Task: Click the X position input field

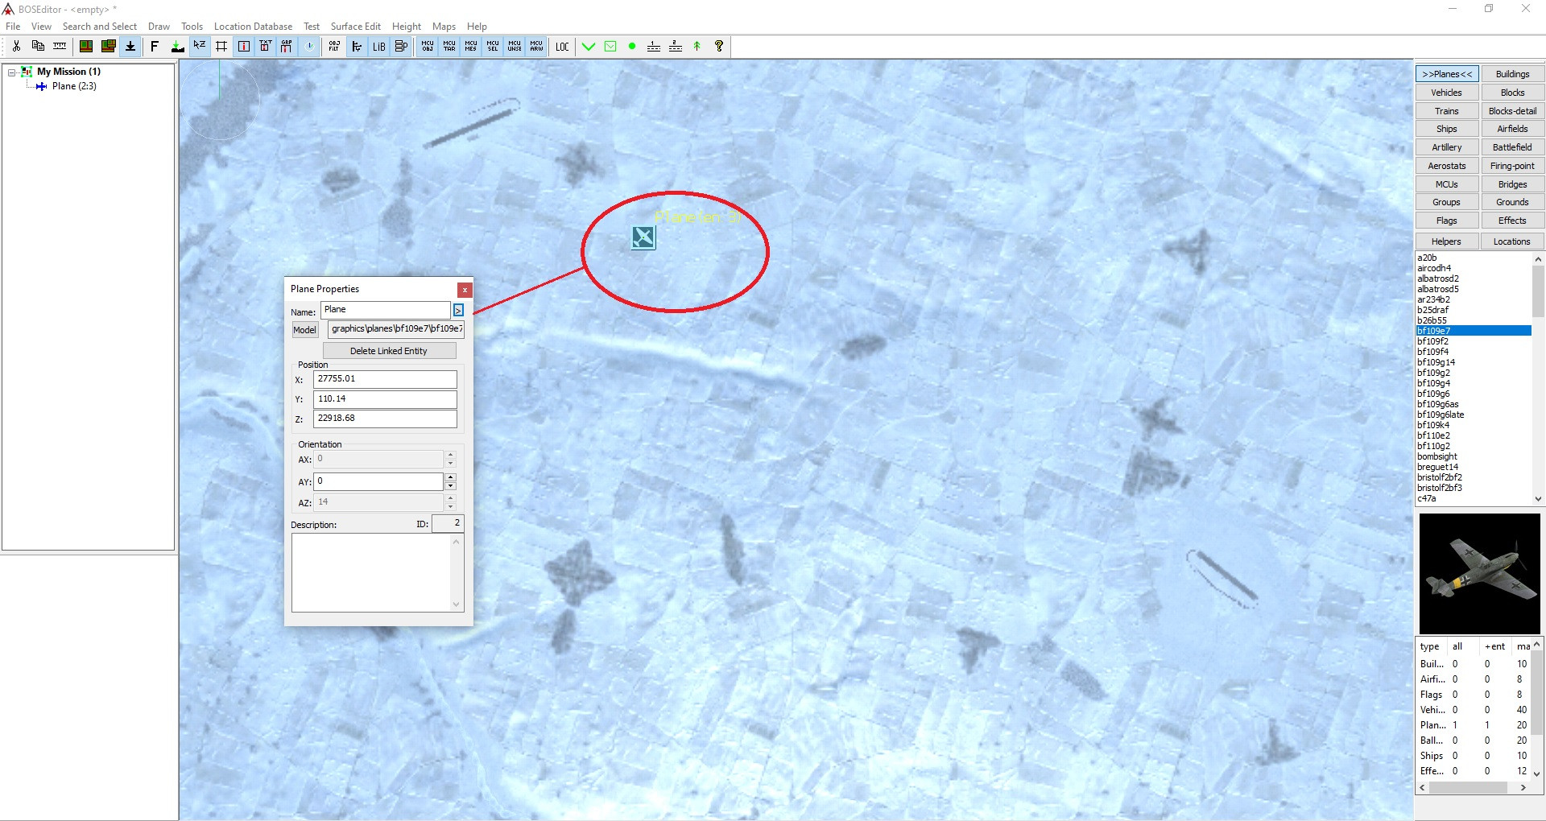Action: click(x=385, y=379)
